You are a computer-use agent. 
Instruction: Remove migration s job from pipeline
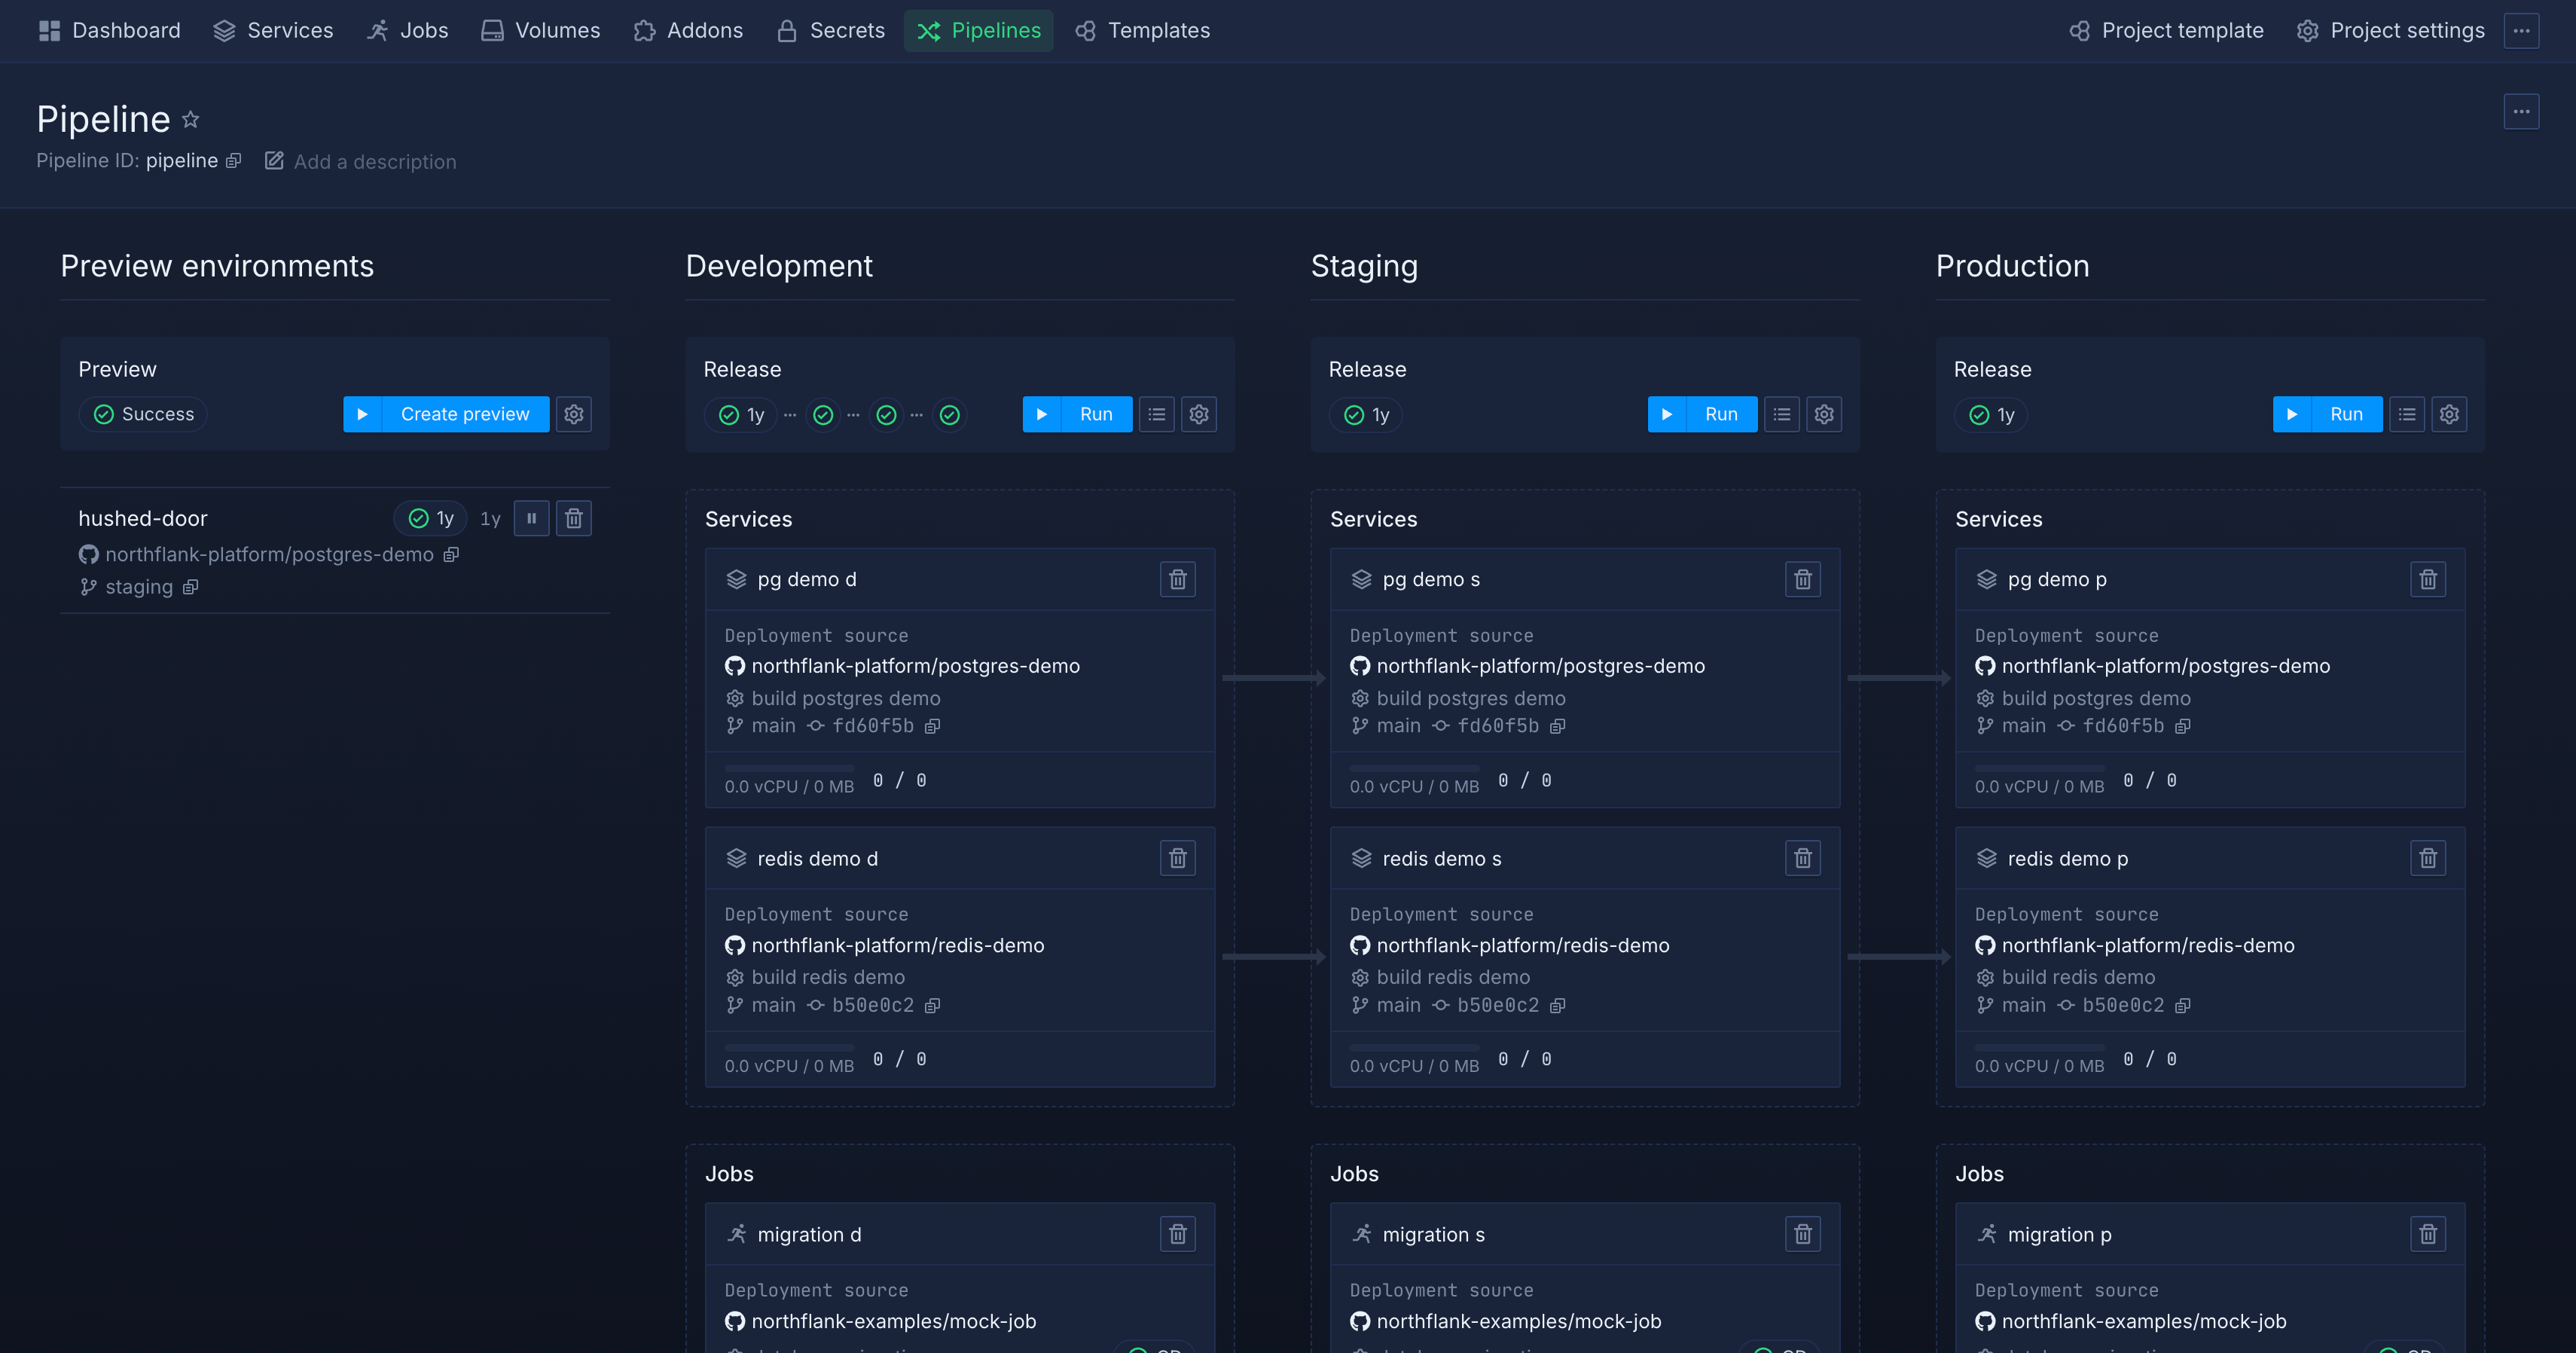[x=1803, y=1234]
